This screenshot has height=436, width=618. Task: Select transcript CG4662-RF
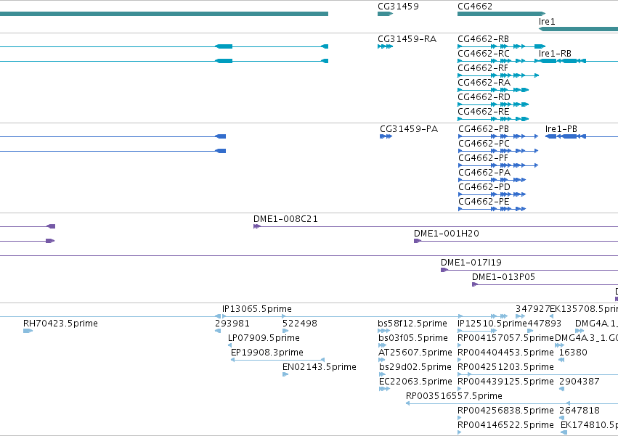point(483,68)
